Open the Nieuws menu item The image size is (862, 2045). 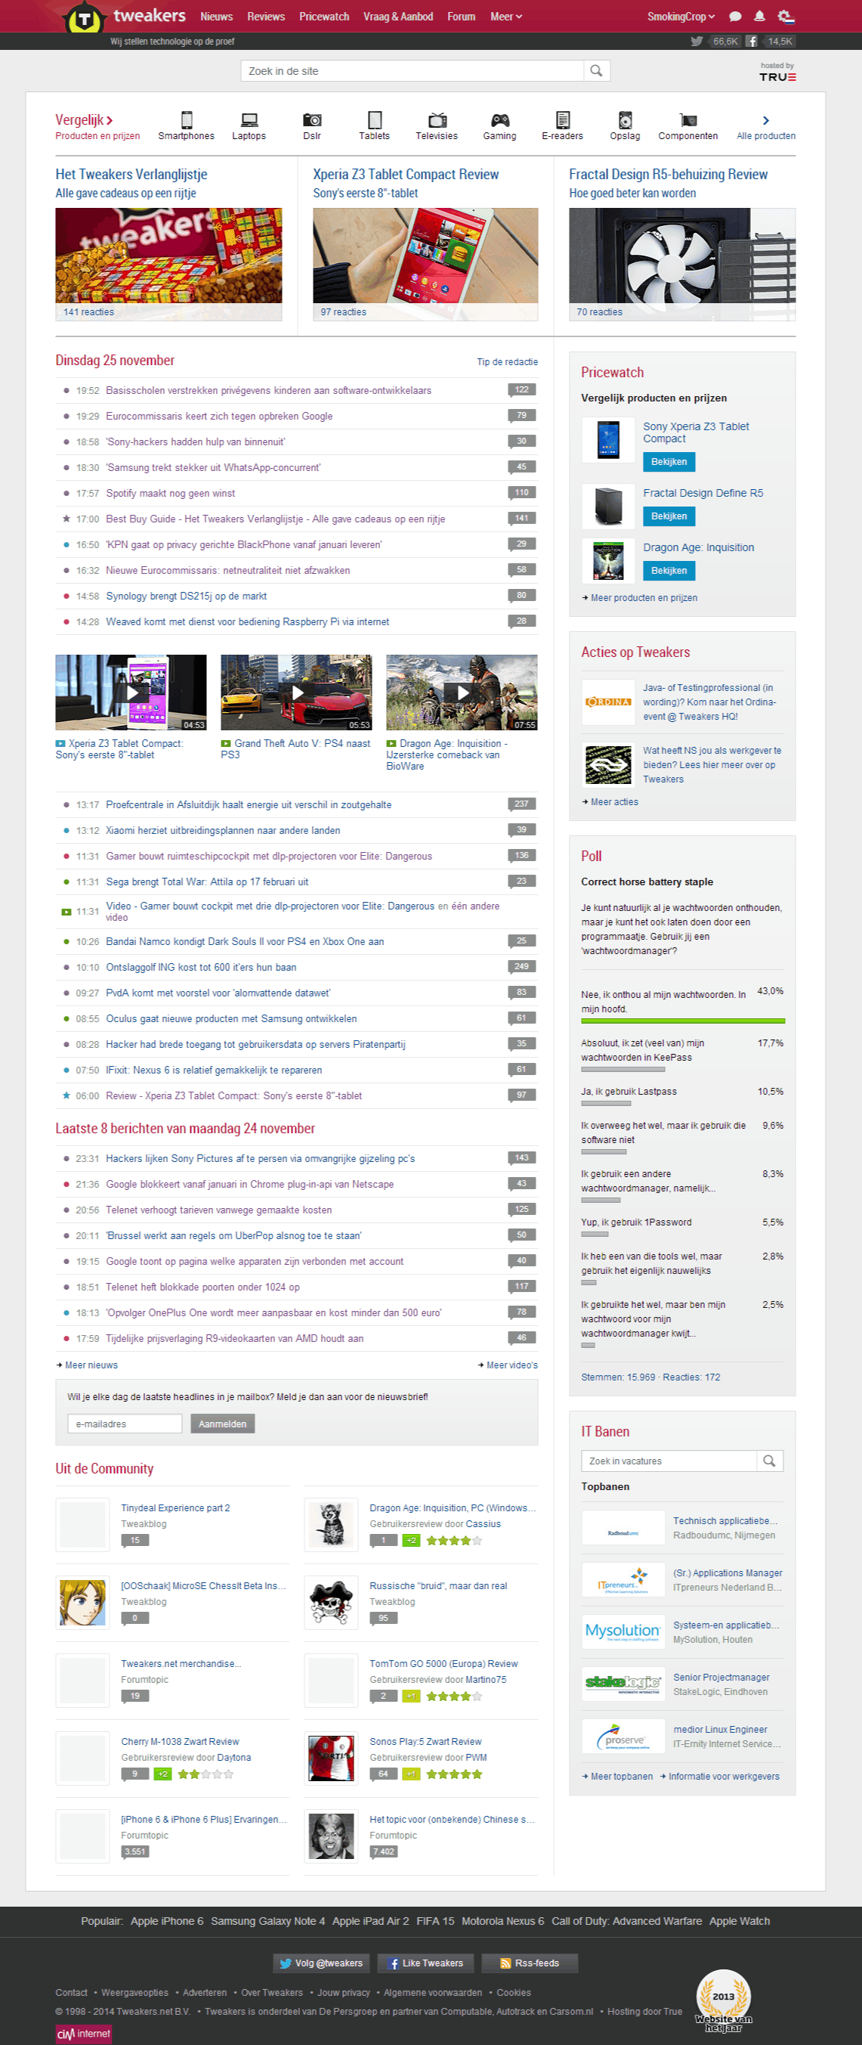pyautogui.click(x=217, y=17)
